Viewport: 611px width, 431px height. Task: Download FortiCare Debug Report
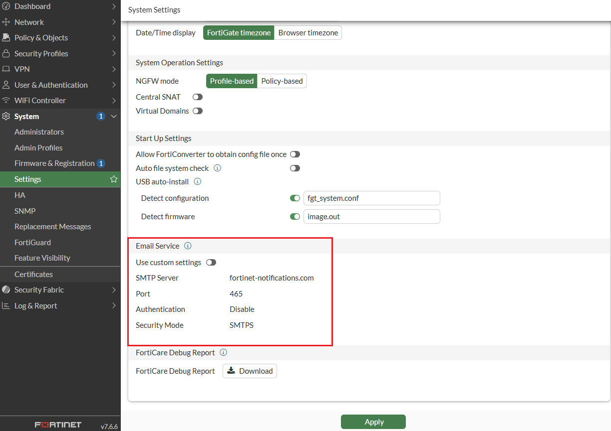click(250, 371)
